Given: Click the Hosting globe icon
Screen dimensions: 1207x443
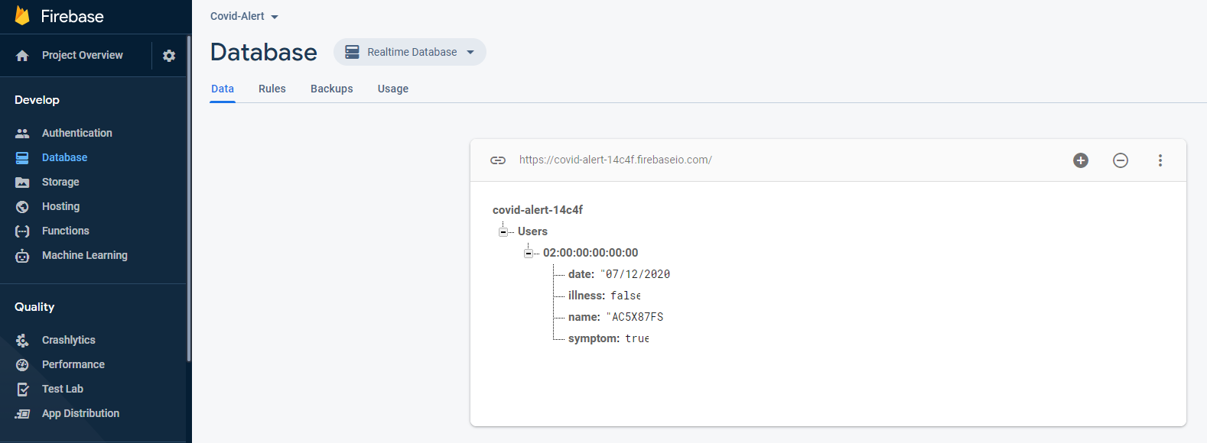Looking at the screenshot, I should (22, 206).
